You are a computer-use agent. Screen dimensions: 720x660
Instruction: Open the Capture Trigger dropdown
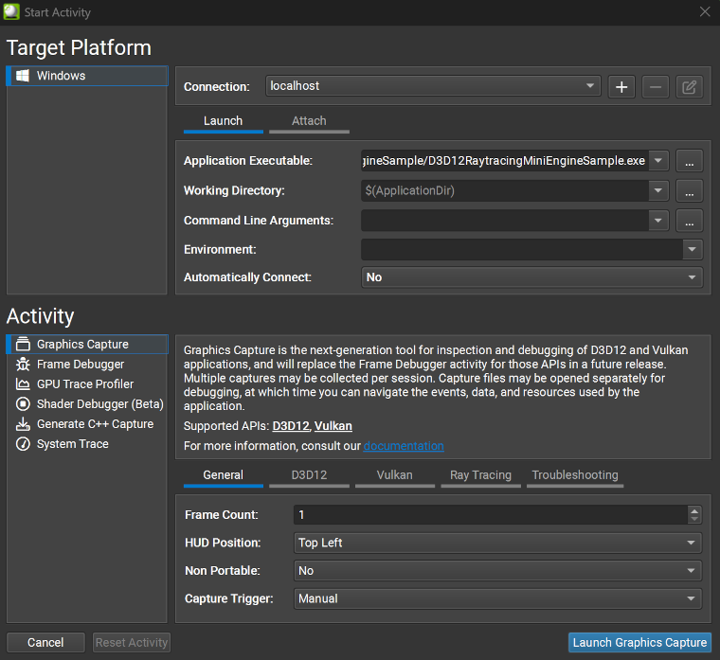pyautogui.click(x=497, y=598)
